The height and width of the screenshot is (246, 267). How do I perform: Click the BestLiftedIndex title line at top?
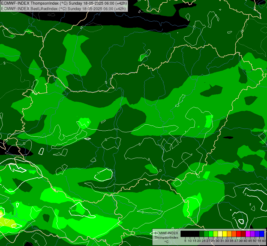[x=63, y=9]
